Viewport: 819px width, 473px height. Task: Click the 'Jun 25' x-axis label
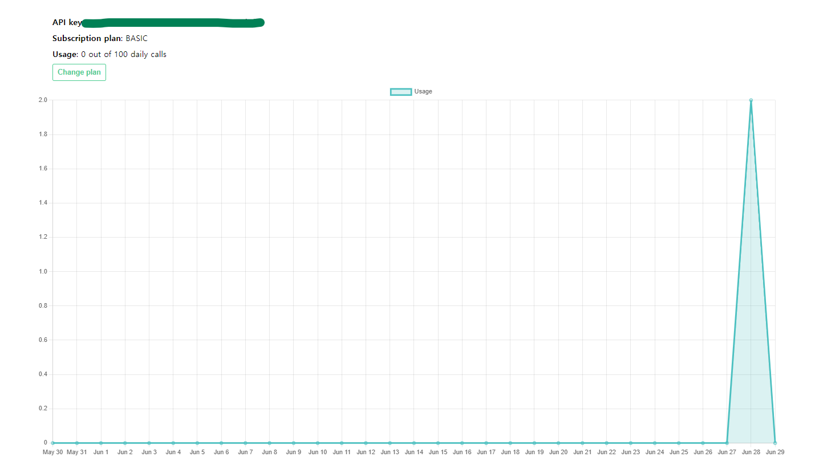click(679, 452)
